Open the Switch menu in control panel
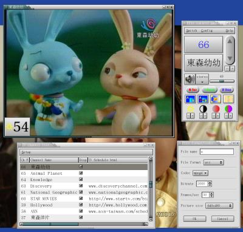The image size is (243, 232). tap(191, 30)
